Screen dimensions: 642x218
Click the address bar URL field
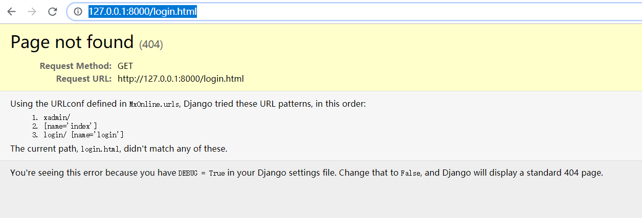coord(307,12)
